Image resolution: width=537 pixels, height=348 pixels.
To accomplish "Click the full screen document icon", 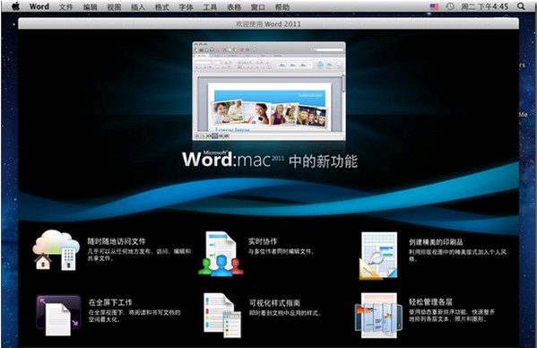I will click(58, 315).
